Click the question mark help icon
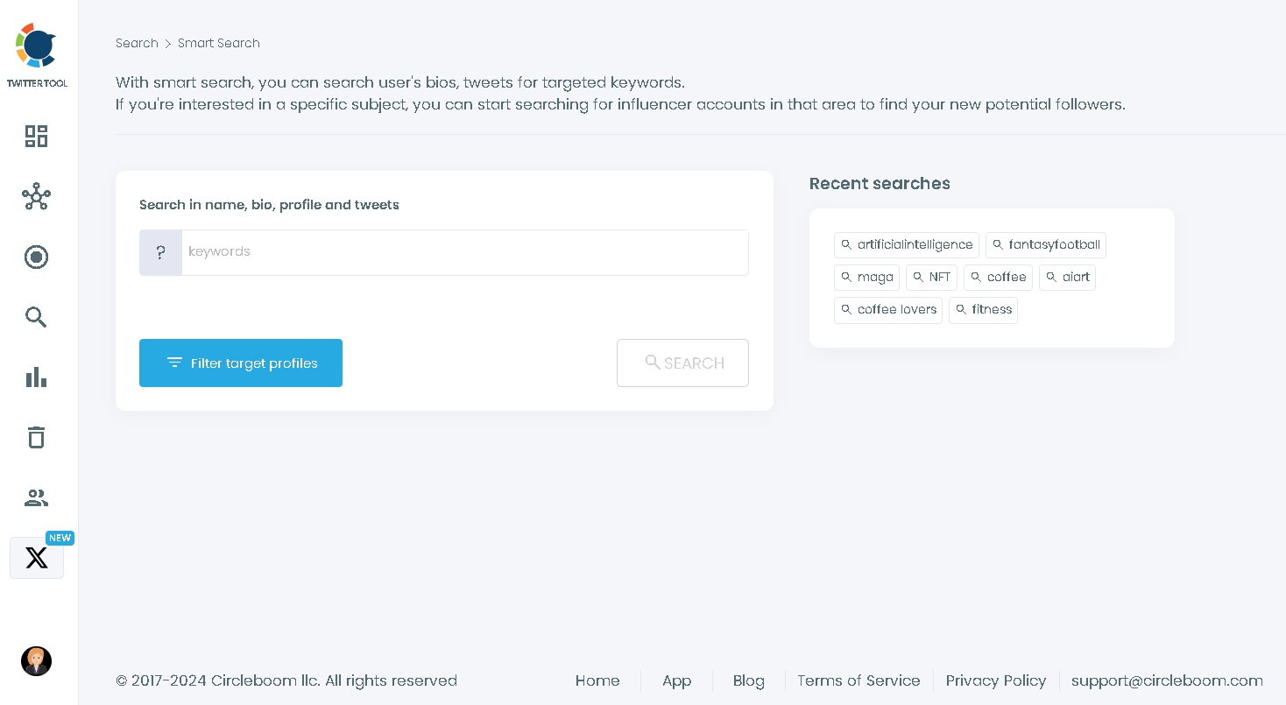The width and height of the screenshot is (1286, 705). coord(160,252)
